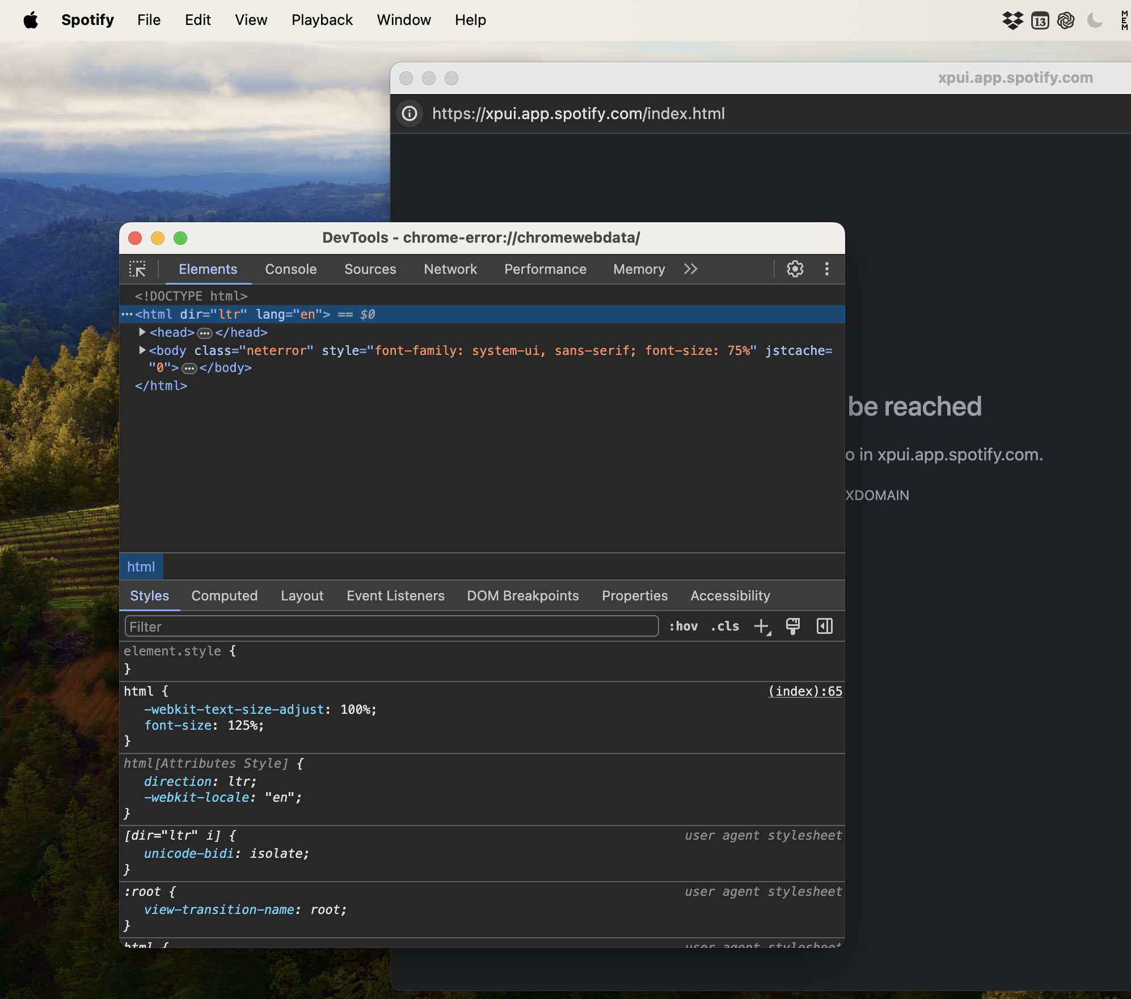Click the view-transition-name root declaration
The height and width of the screenshot is (999, 1131).
[x=245, y=910]
